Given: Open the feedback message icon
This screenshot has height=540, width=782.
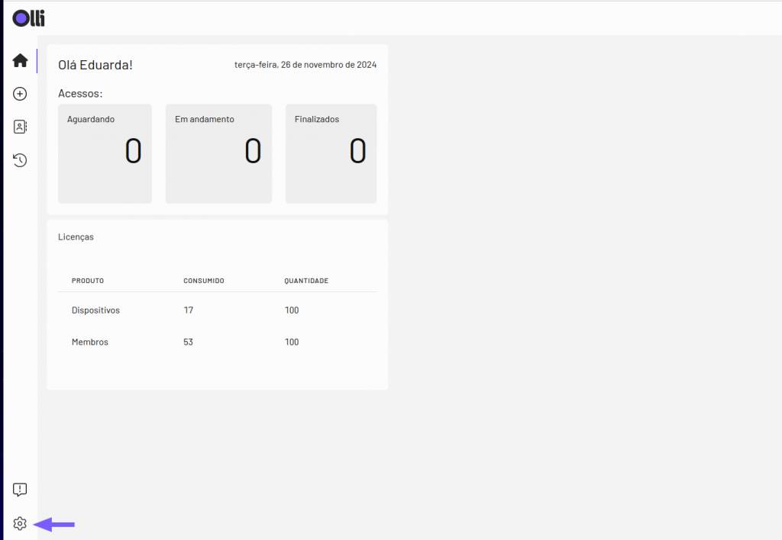Looking at the screenshot, I should pos(20,490).
